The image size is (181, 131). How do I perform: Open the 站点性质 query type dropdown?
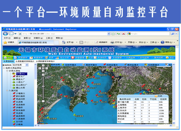[x=27, y=65]
